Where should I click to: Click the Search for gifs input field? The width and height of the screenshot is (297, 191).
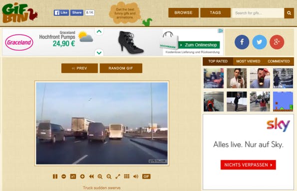point(258,13)
